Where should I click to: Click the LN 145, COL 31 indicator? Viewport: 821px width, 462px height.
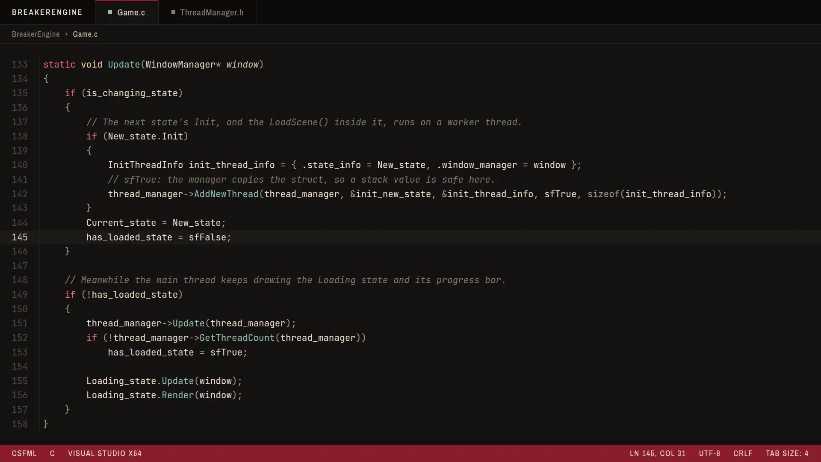tap(658, 453)
